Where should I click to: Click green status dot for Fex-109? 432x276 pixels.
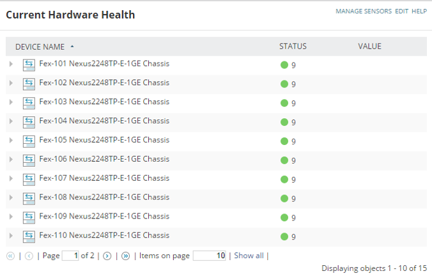[284, 218]
